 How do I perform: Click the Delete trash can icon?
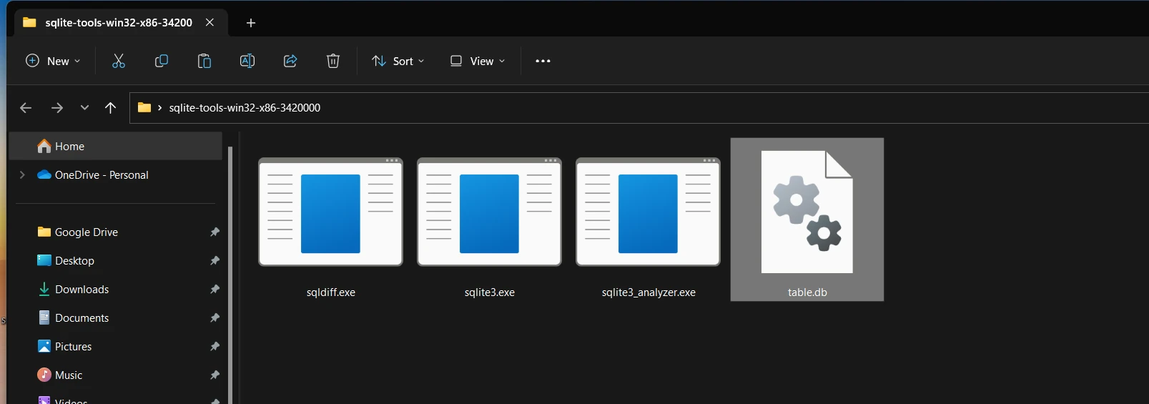point(333,61)
